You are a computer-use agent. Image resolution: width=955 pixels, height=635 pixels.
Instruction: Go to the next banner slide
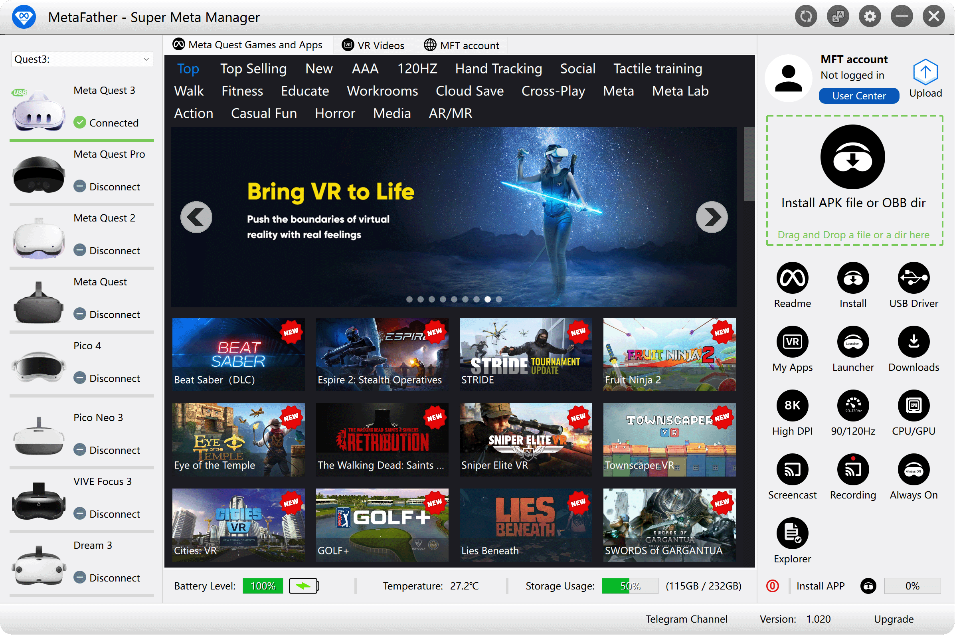click(711, 218)
